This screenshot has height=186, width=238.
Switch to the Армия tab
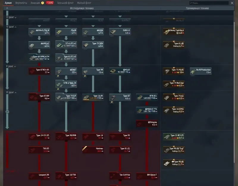[8, 3]
